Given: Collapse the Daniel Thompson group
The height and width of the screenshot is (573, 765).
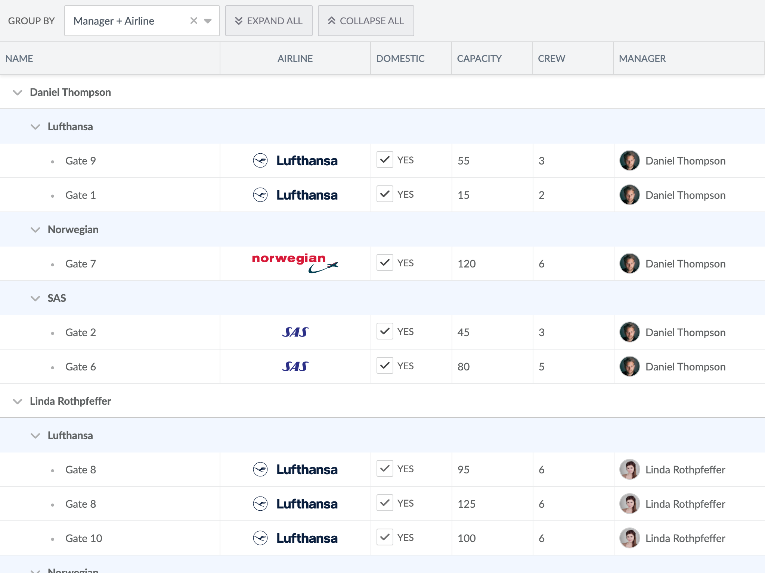Looking at the screenshot, I should [x=18, y=92].
